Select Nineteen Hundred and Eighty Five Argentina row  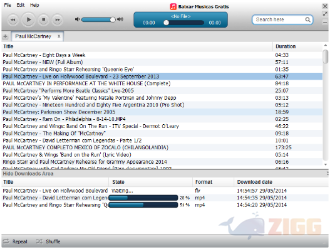(162, 105)
